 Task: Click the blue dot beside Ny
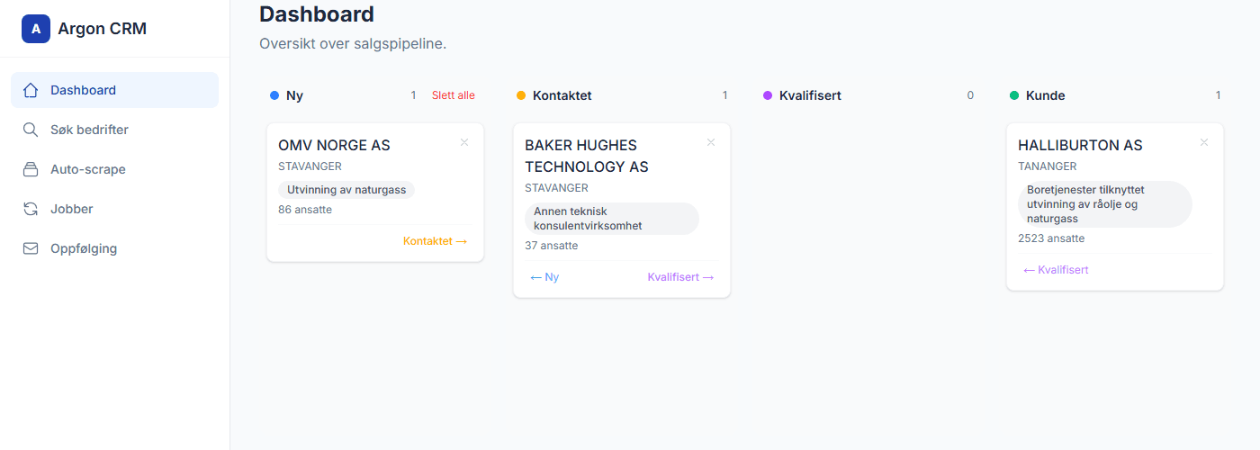coord(274,95)
